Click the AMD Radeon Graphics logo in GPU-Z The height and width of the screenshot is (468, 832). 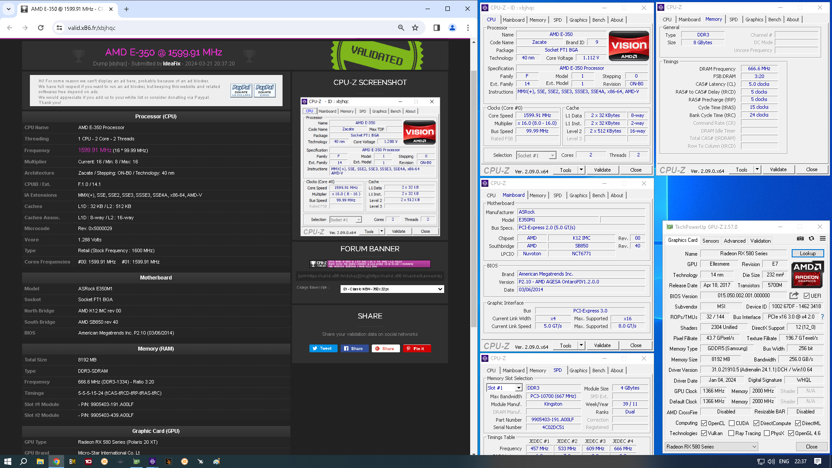click(807, 275)
